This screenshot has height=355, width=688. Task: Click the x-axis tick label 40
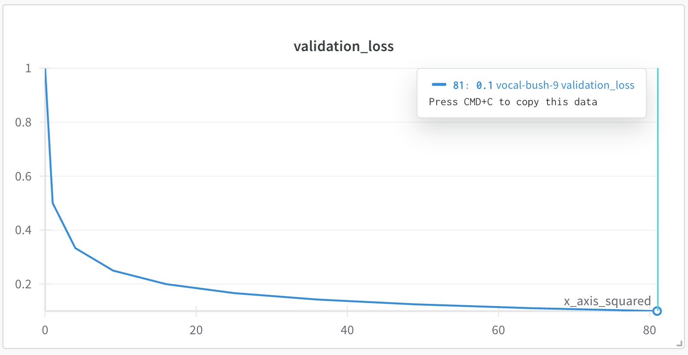pyautogui.click(x=347, y=330)
